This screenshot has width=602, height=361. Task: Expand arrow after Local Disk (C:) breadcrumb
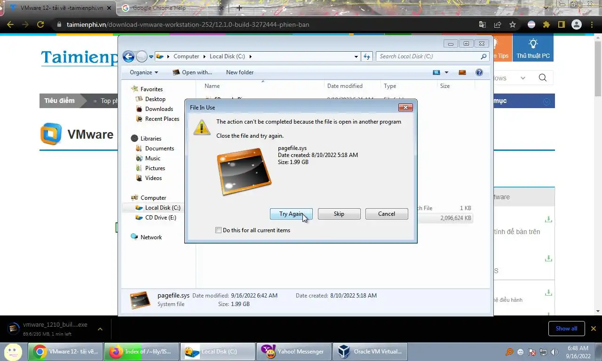coord(251,56)
